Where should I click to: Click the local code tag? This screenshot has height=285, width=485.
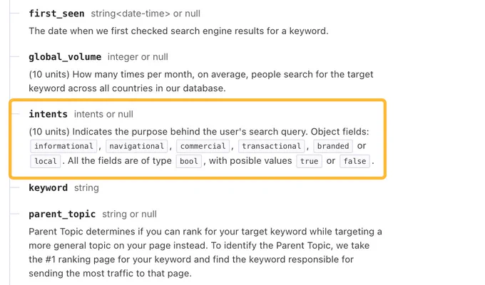click(46, 161)
